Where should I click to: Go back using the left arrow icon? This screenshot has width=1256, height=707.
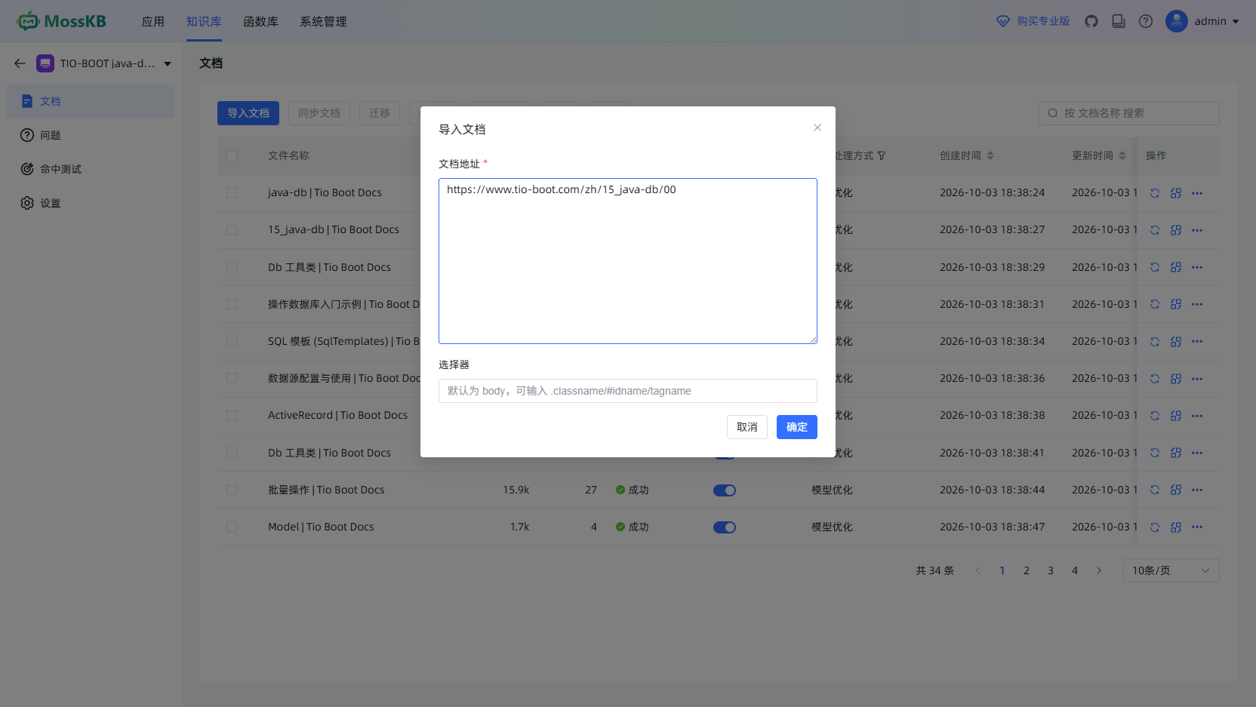click(20, 63)
